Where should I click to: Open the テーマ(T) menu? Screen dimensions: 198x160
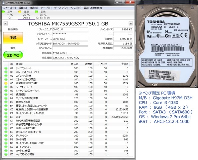pos(46,8)
